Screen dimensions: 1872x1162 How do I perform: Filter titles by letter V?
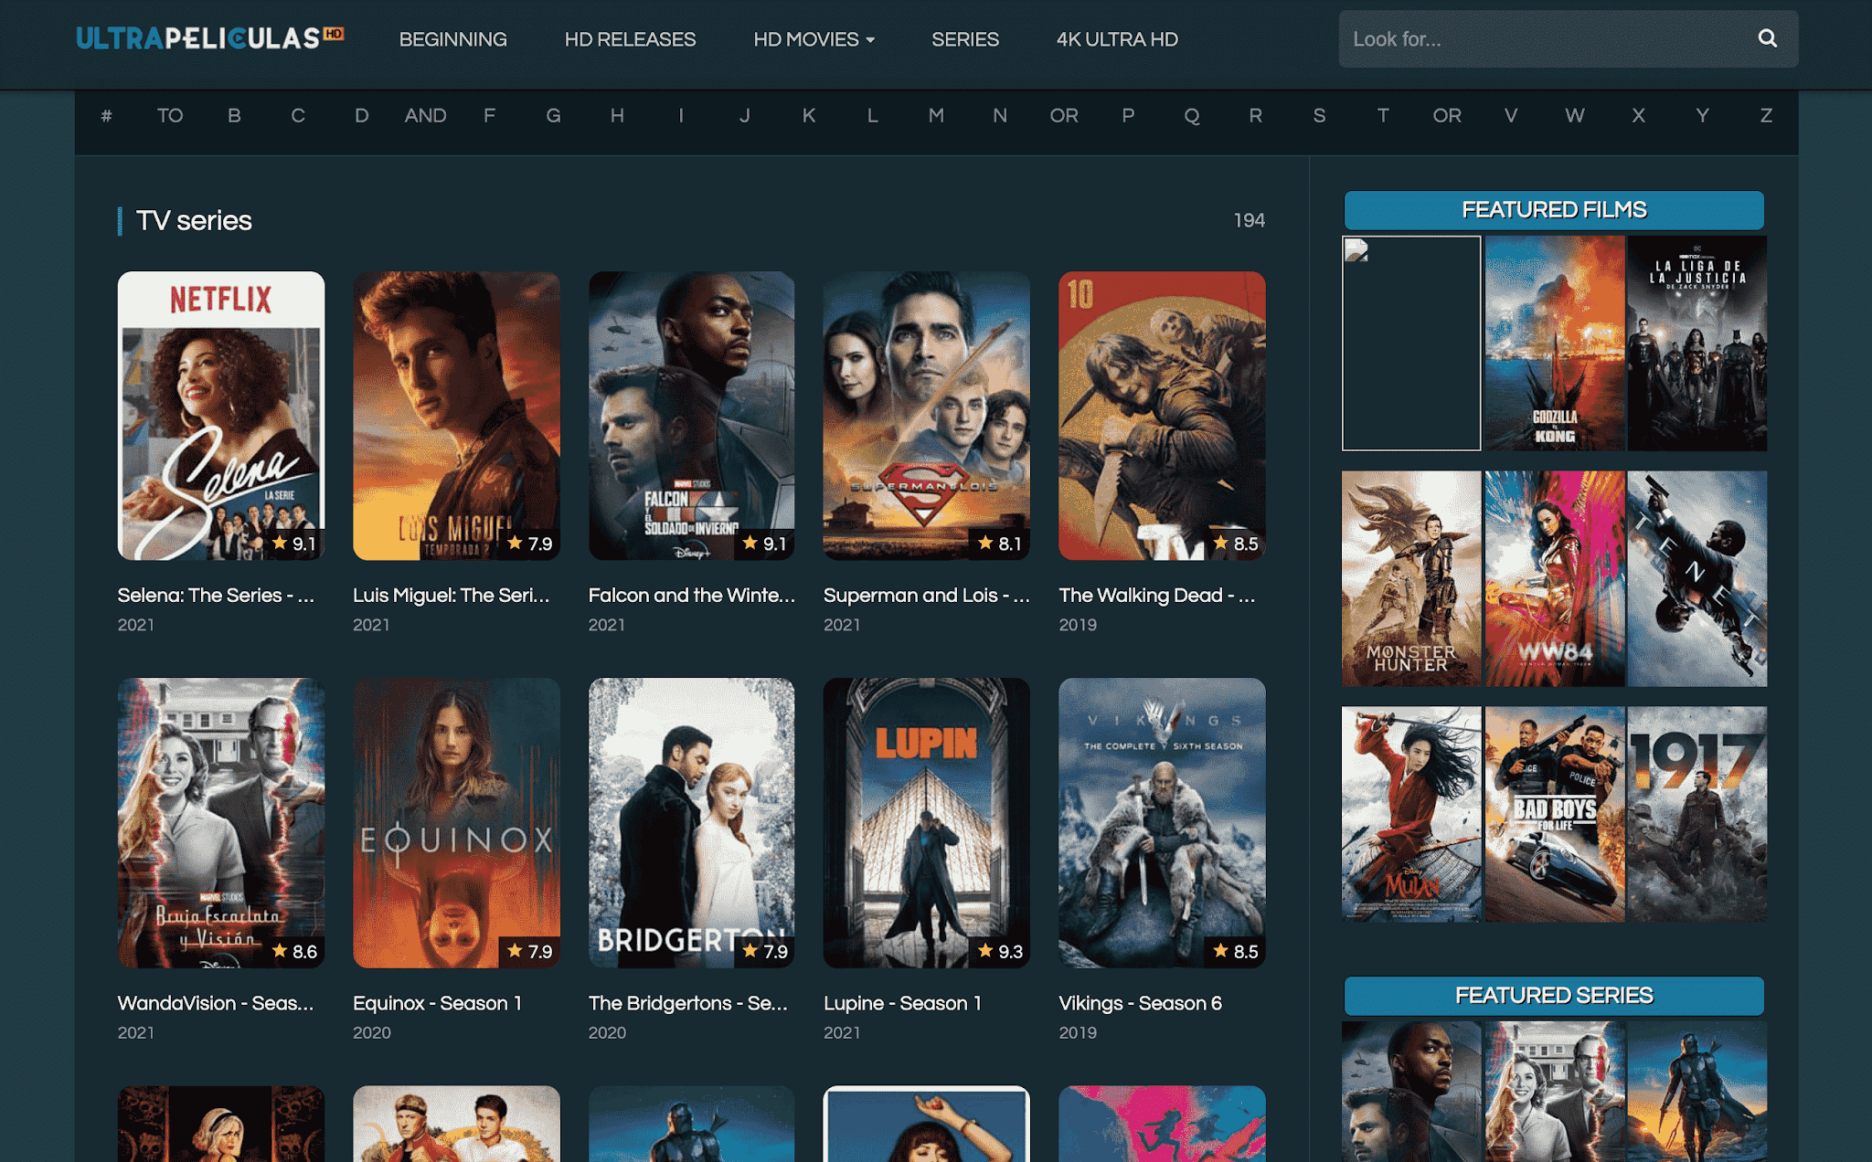1511,116
